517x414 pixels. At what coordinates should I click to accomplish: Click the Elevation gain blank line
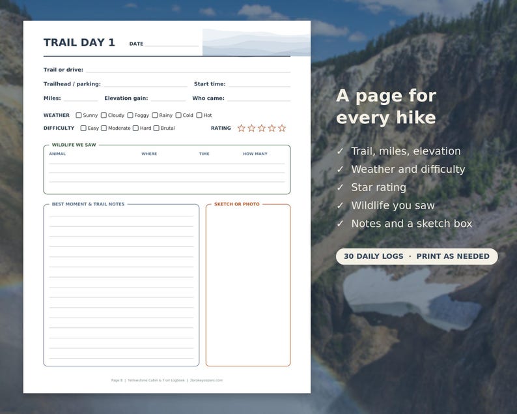(x=169, y=100)
